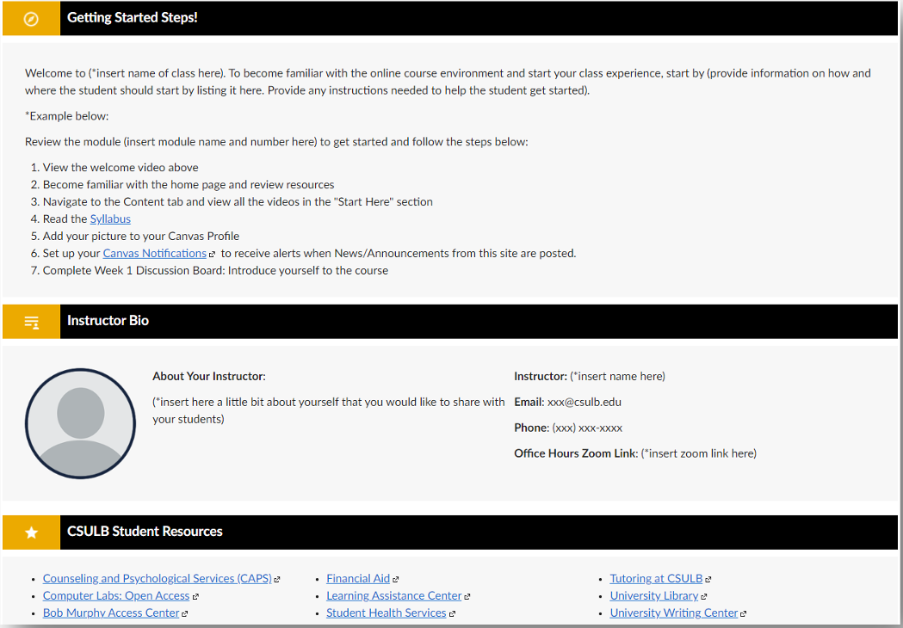
Task: Open Computer Labs: Open Access link
Action: click(x=116, y=596)
